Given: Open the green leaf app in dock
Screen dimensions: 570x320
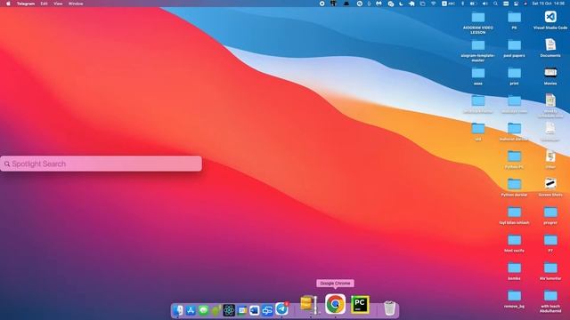Looking at the screenshot, I should (216, 310).
